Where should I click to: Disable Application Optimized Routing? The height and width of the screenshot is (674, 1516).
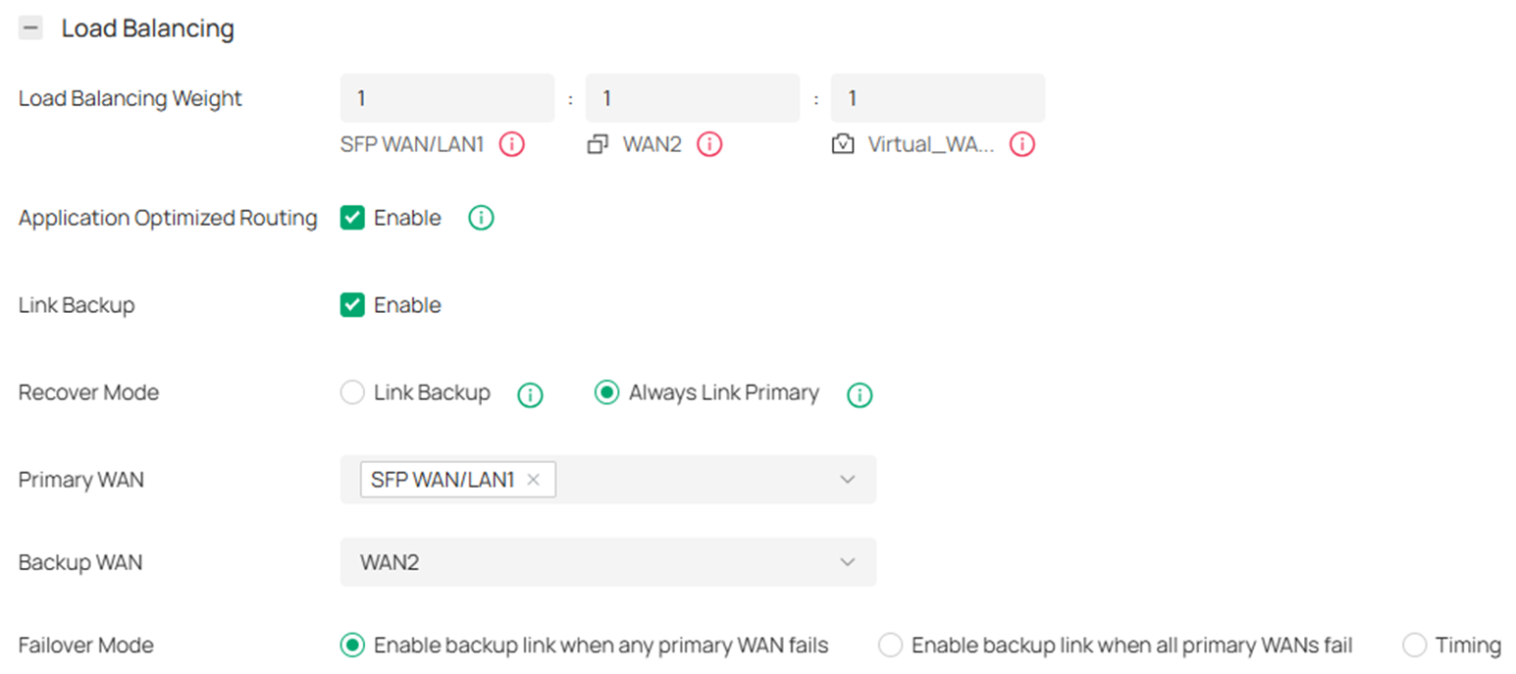click(352, 217)
